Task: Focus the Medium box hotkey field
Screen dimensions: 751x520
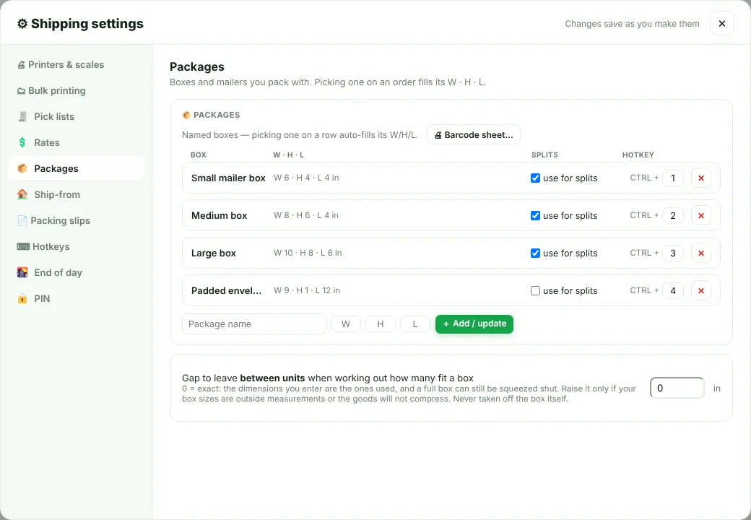Action: [673, 215]
